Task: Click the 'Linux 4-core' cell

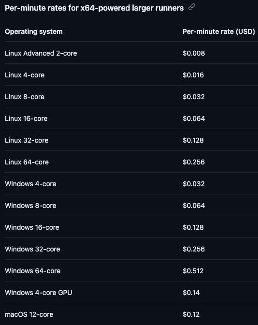Action: tap(25, 75)
